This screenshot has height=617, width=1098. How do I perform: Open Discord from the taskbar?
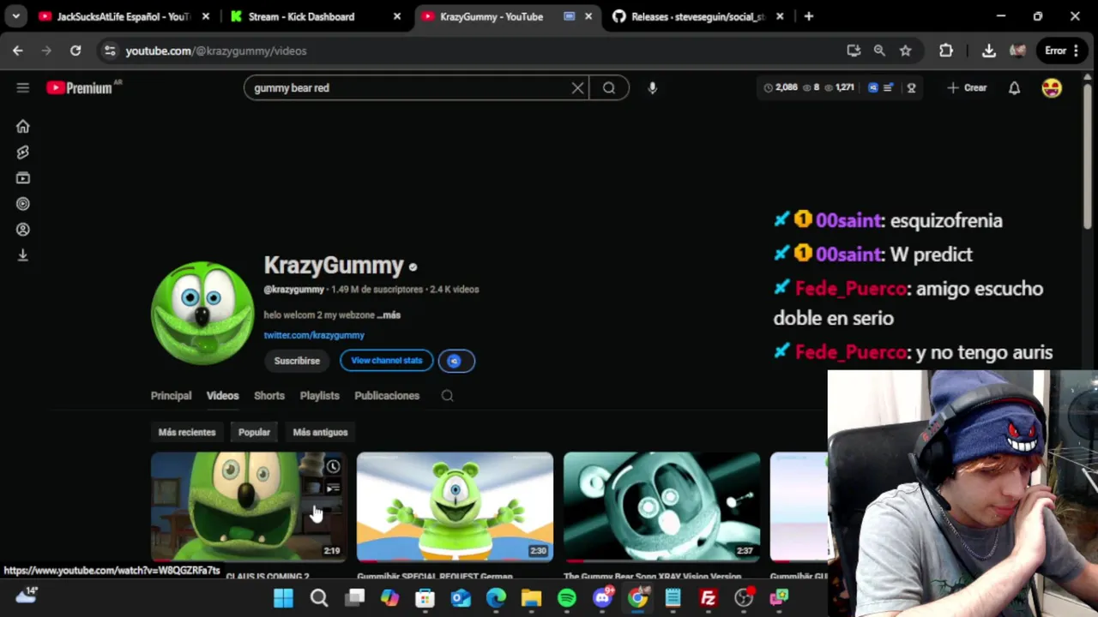pos(603,598)
